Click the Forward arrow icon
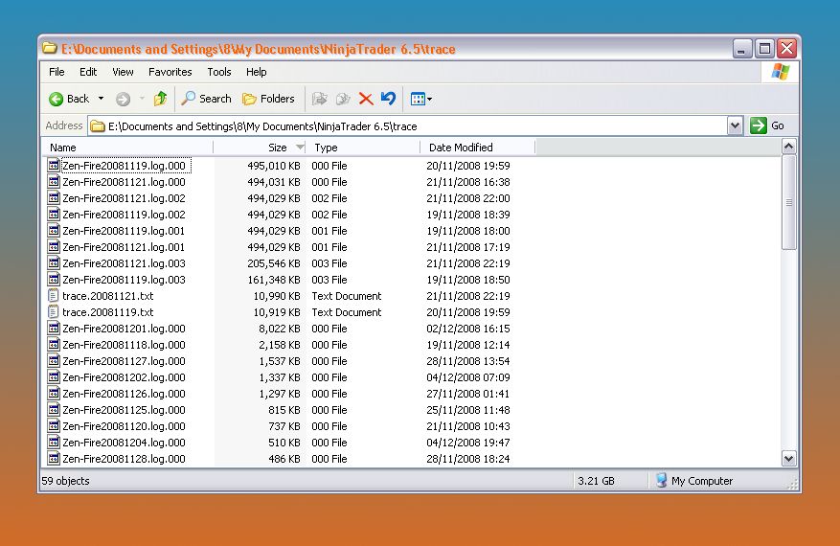 tap(124, 99)
